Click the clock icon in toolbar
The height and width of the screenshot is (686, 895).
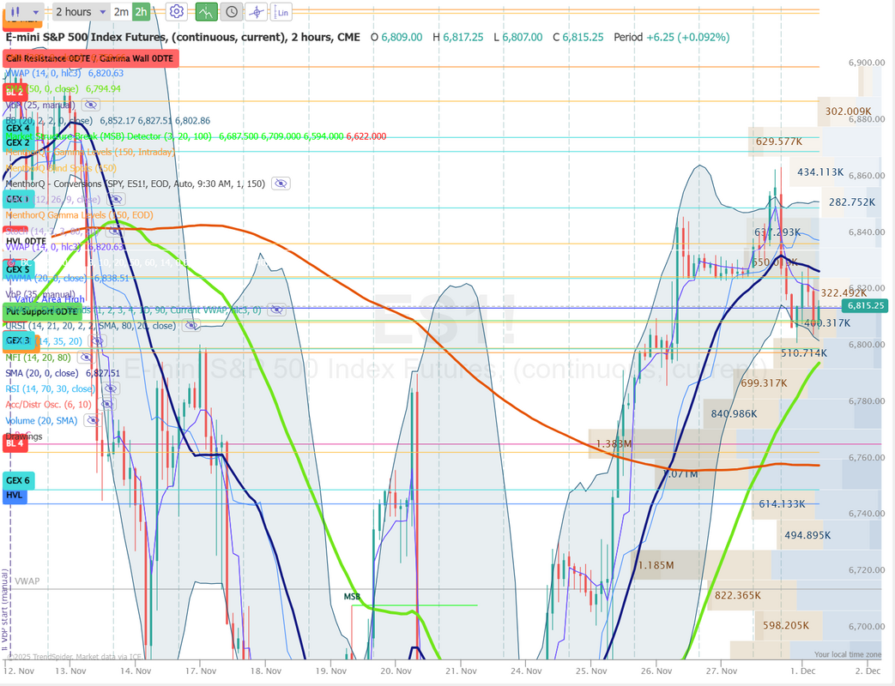[231, 12]
